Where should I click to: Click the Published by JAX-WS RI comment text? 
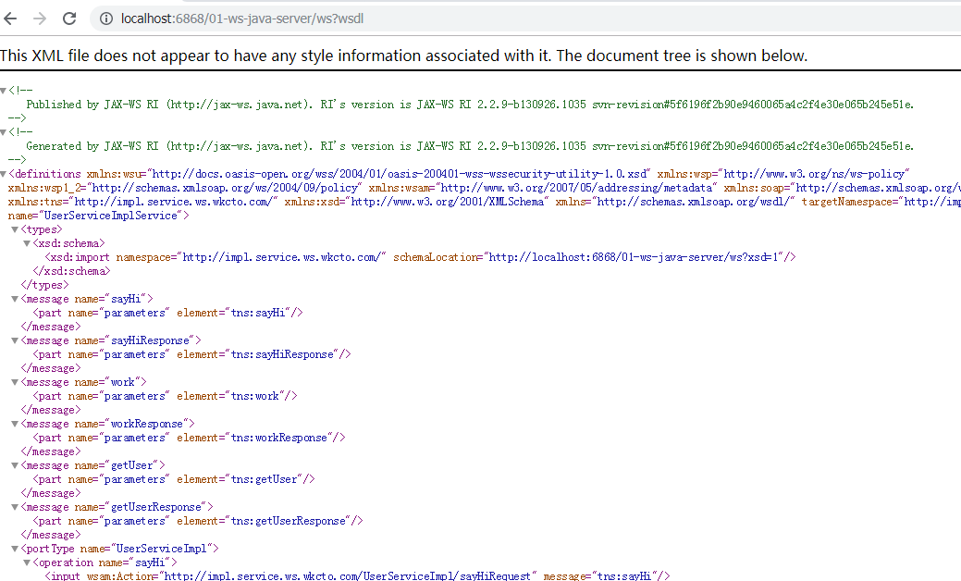pyautogui.click(x=470, y=105)
